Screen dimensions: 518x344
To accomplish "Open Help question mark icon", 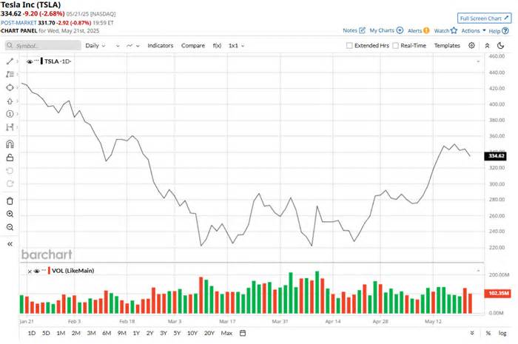I will [x=505, y=31].
